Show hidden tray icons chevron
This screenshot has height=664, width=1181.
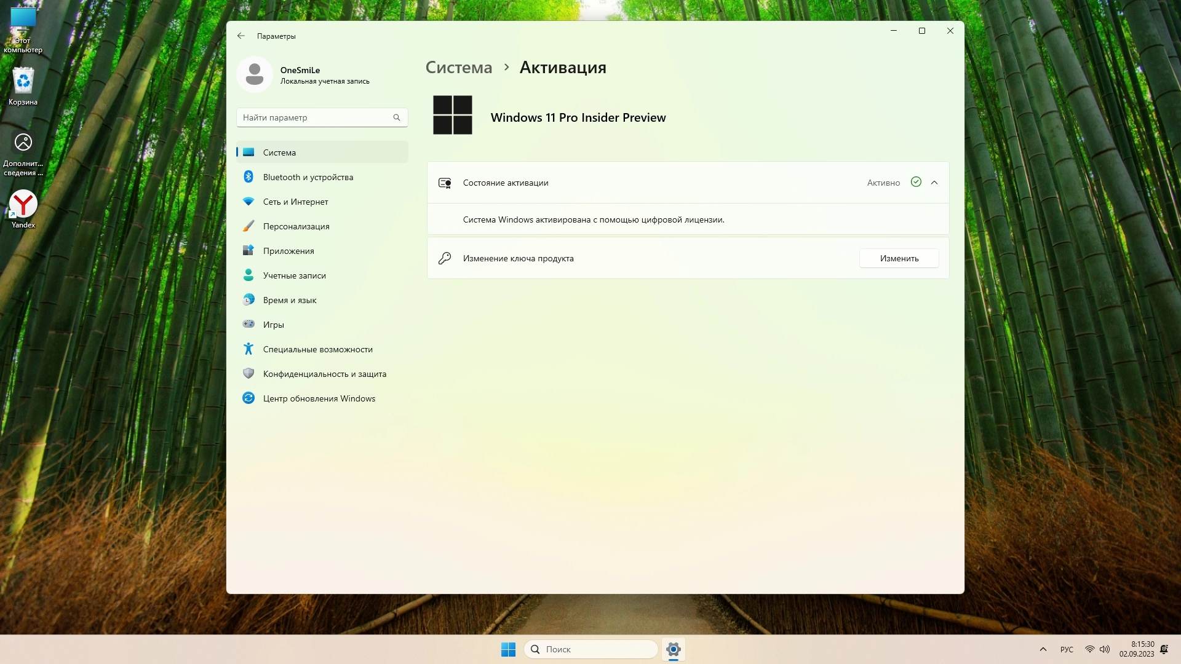(x=1043, y=649)
